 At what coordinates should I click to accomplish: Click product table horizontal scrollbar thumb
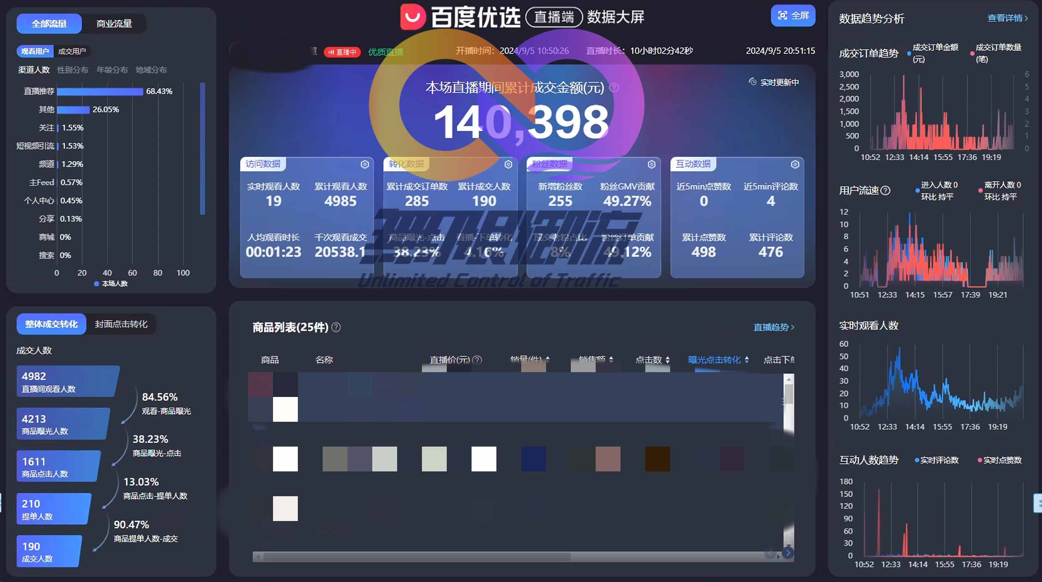(416, 557)
